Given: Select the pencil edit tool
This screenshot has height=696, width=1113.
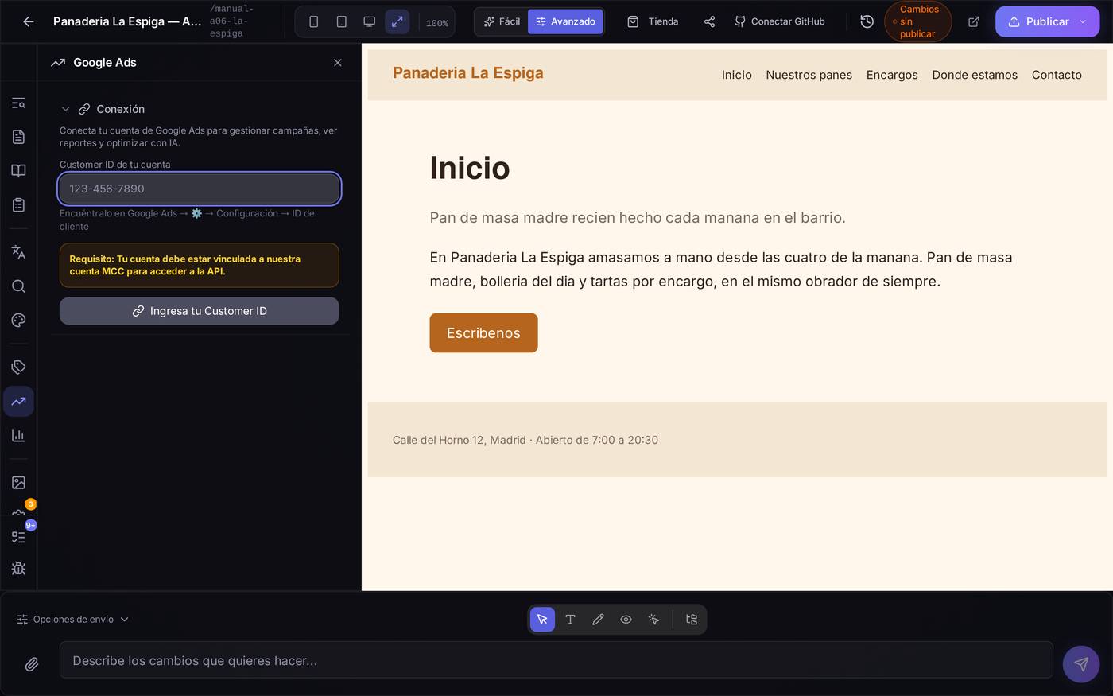Looking at the screenshot, I should [598, 620].
